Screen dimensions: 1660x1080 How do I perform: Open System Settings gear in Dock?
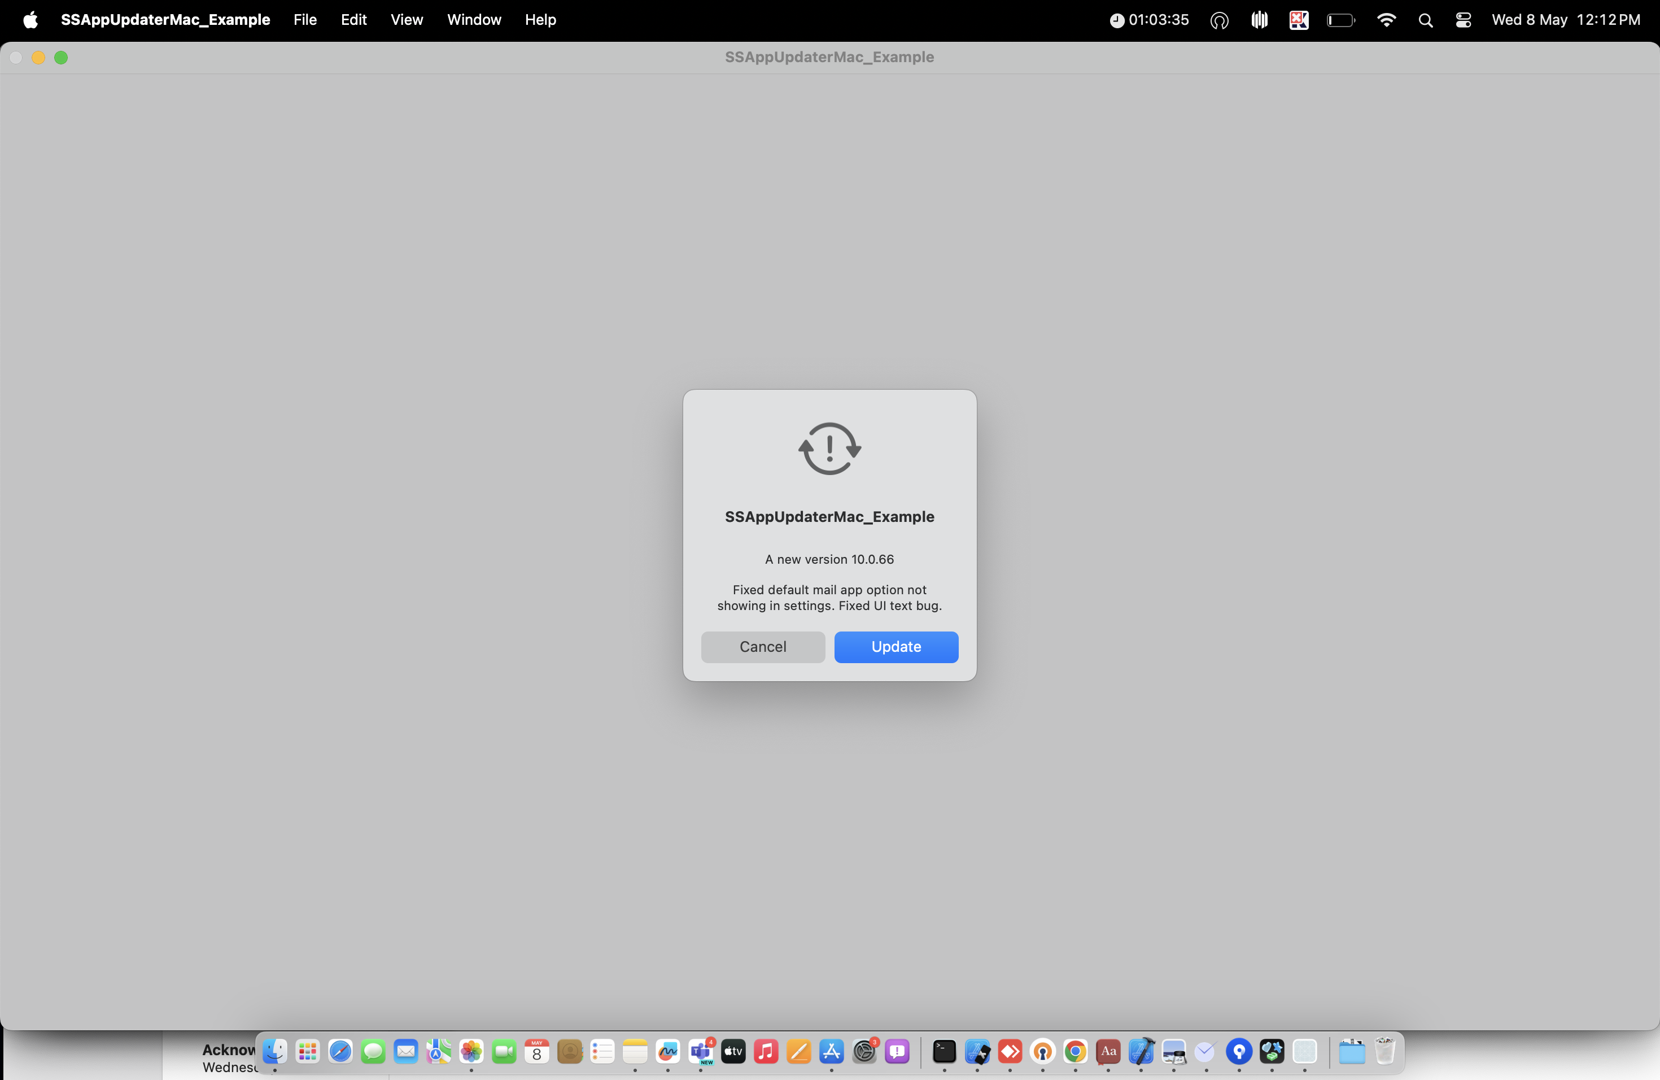(864, 1051)
